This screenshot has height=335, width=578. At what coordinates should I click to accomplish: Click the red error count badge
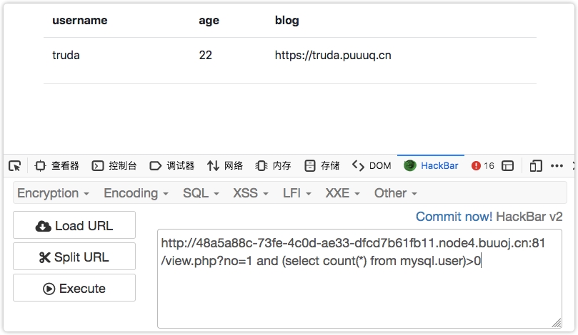pos(483,165)
